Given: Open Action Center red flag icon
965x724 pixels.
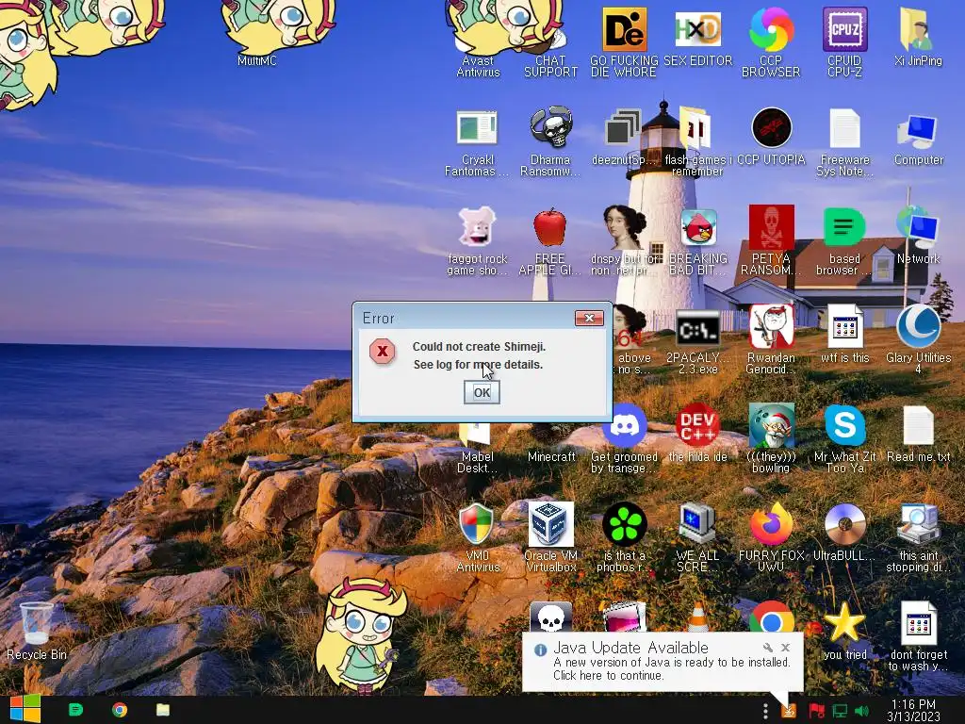Looking at the screenshot, I should point(816,711).
